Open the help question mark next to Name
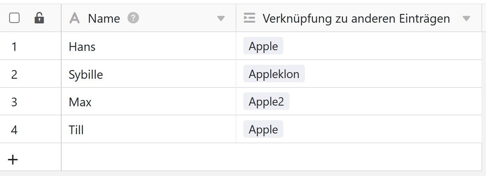Viewport: 486px width, 176px height. pyautogui.click(x=133, y=18)
